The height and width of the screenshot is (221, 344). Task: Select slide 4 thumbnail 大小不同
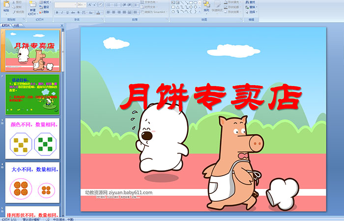(32, 183)
